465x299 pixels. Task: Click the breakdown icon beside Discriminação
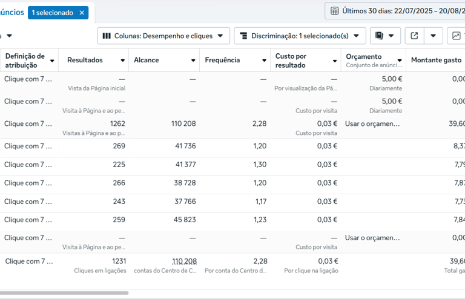click(x=243, y=36)
